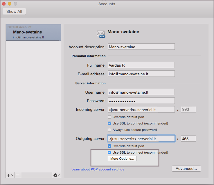The image size is (214, 185).
Task: Open the Advanced settings button
Action: (186, 168)
